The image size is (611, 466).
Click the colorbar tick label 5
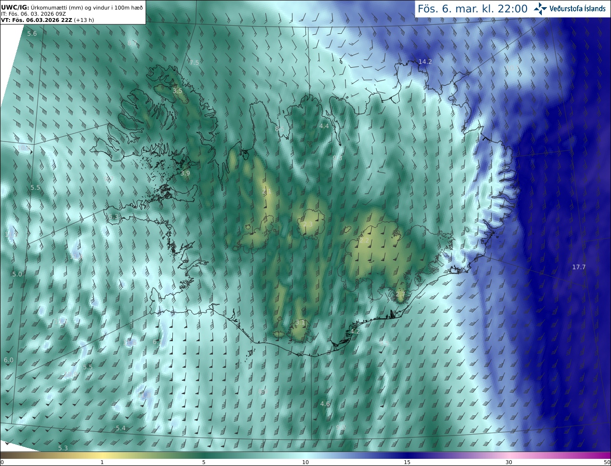click(x=204, y=462)
